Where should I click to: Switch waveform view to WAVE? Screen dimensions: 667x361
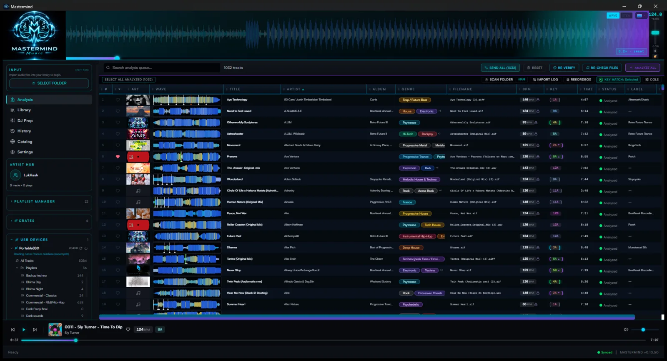point(613,15)
